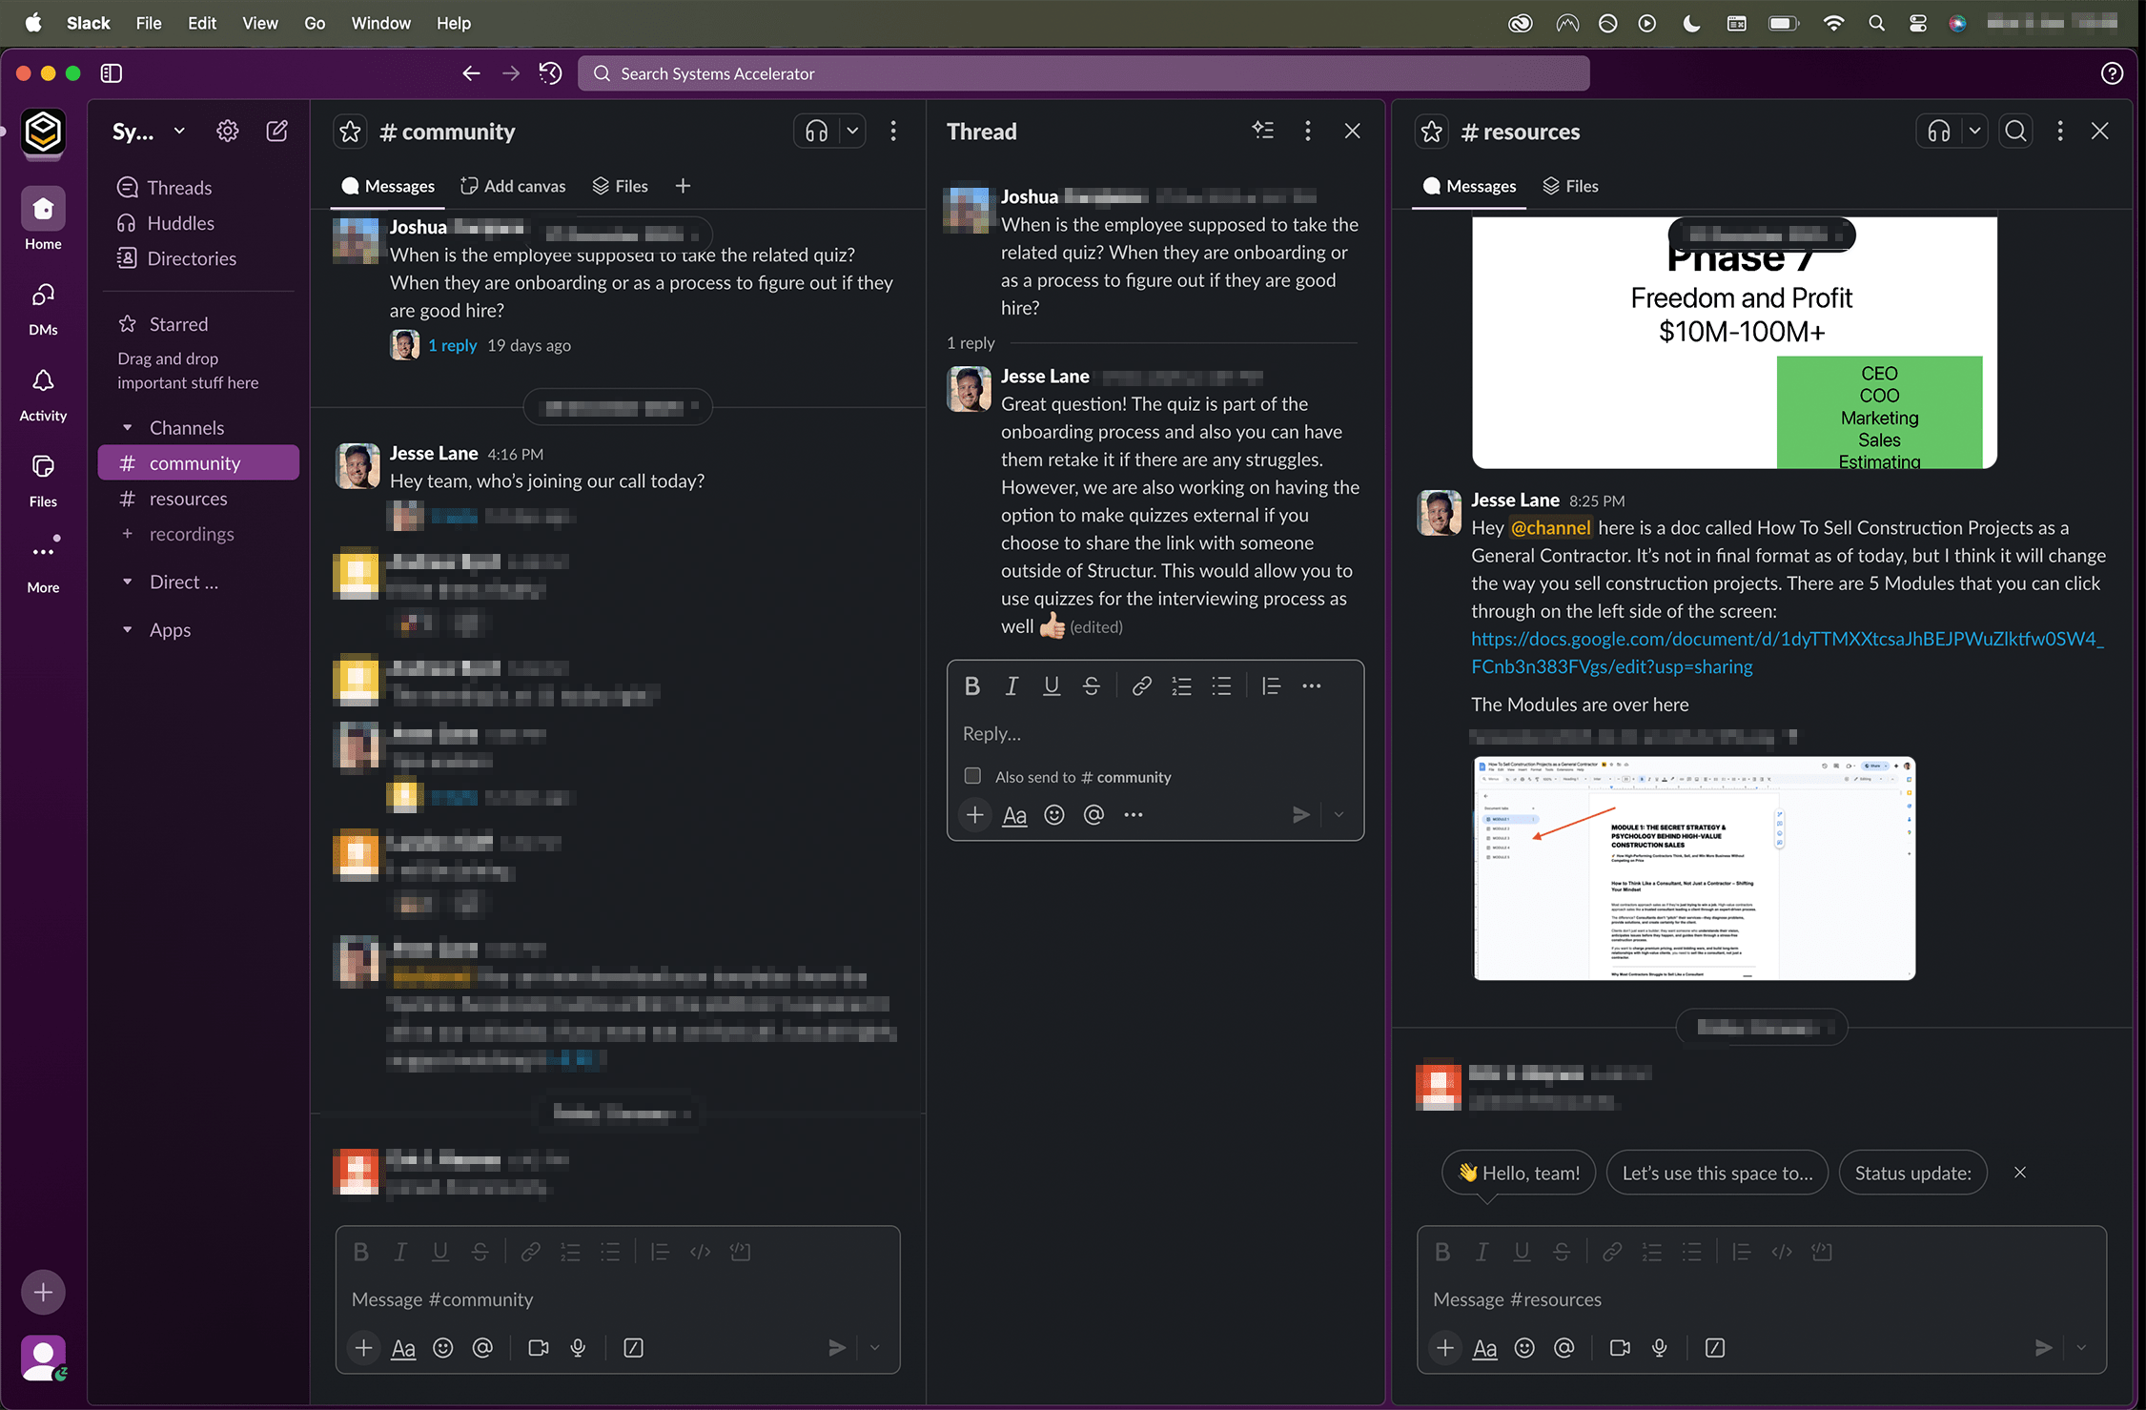Check 'Also send to #community' box
Screen dimensions: 2146x1410
pyautogui.click(x=972, y=776)
